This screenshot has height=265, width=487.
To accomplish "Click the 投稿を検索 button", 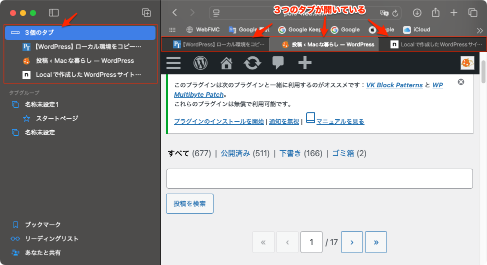I will 189,204.
